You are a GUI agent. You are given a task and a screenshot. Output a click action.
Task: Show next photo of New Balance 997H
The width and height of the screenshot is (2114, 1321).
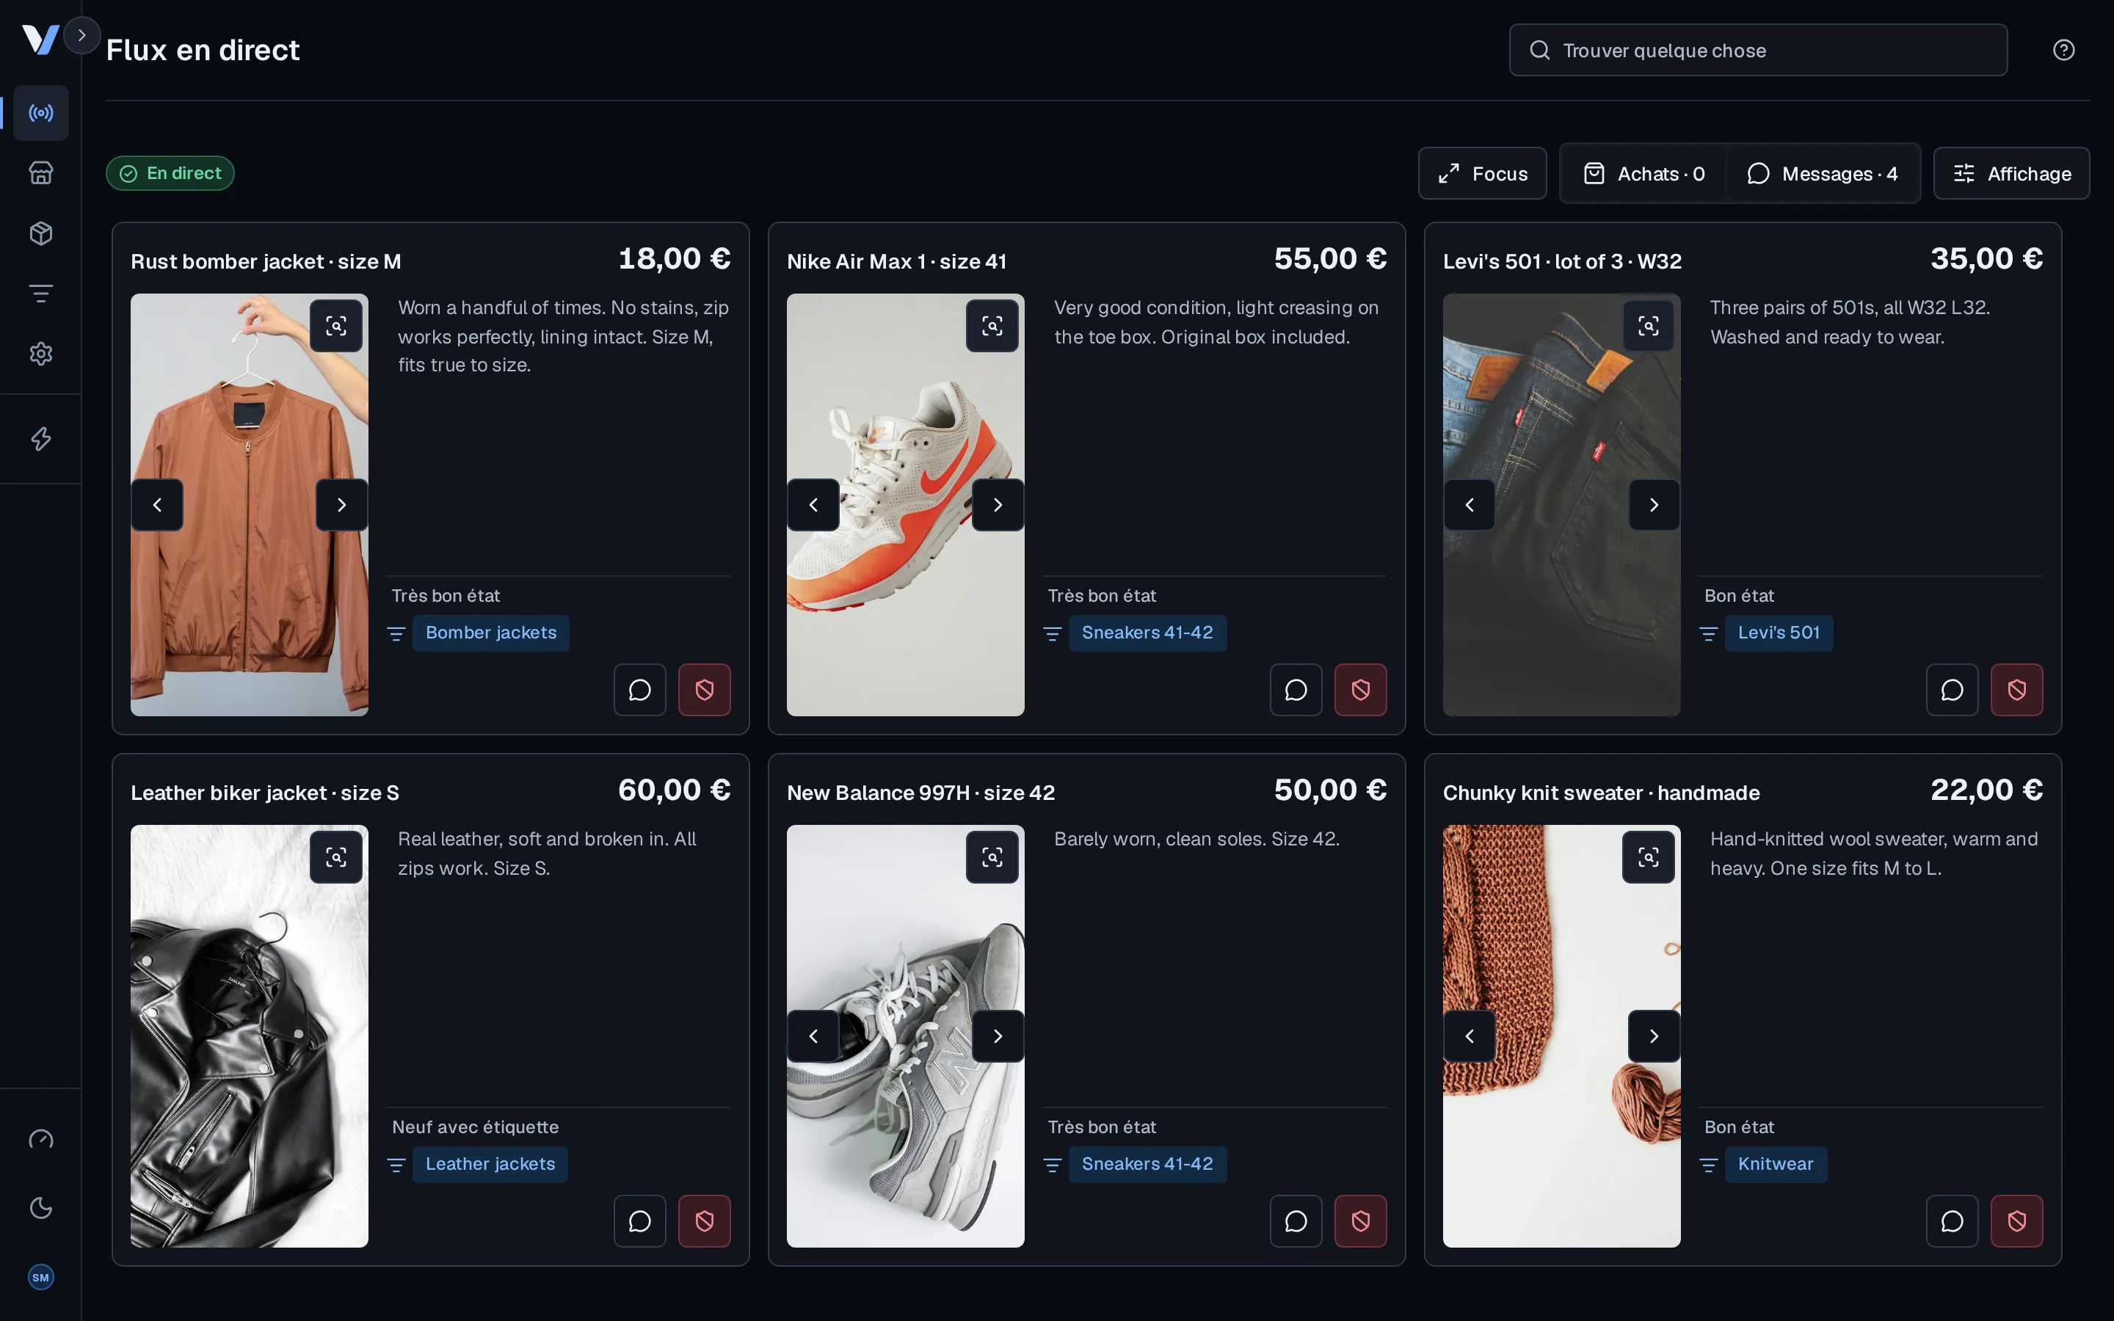[x=998, y=1036]
